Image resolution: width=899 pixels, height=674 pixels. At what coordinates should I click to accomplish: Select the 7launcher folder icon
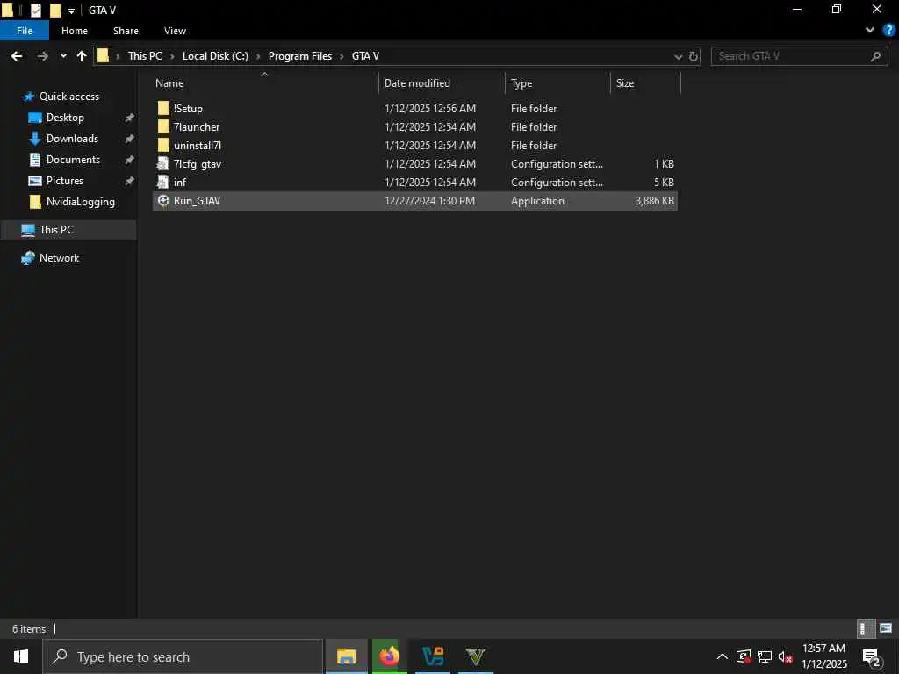pos(163,126)
